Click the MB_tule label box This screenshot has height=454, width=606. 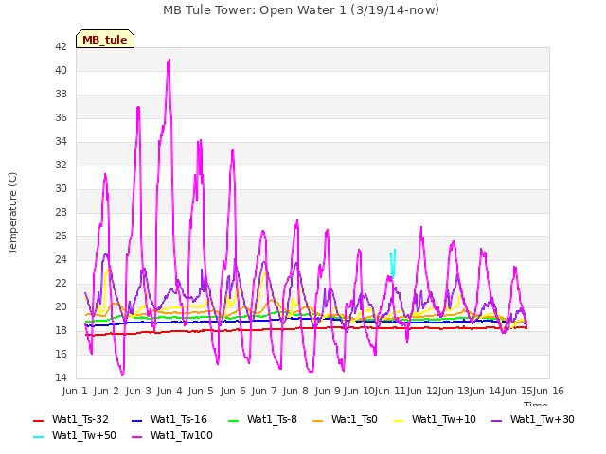coord(105,39)
